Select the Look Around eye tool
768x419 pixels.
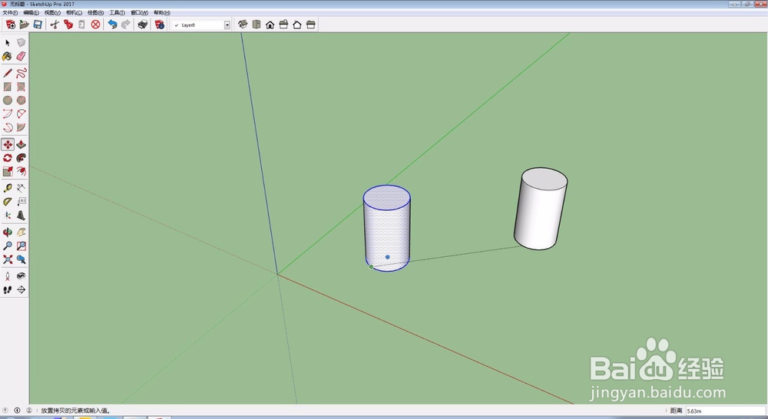tap(21, 276)
